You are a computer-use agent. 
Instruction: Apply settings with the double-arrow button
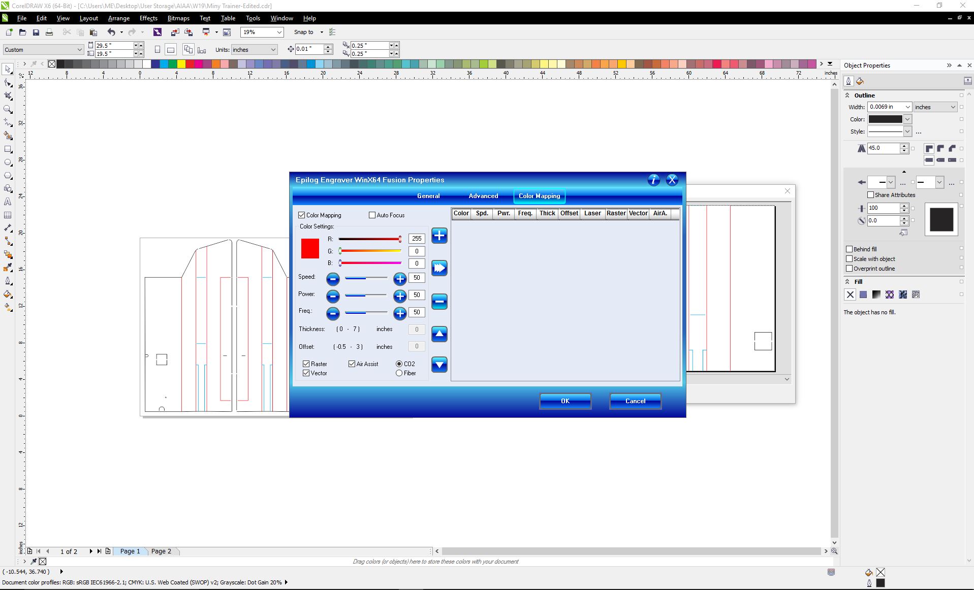pos(439,268)
